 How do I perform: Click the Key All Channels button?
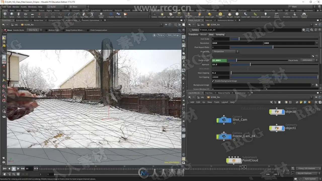pyautogui.click(x=305, y=173)
